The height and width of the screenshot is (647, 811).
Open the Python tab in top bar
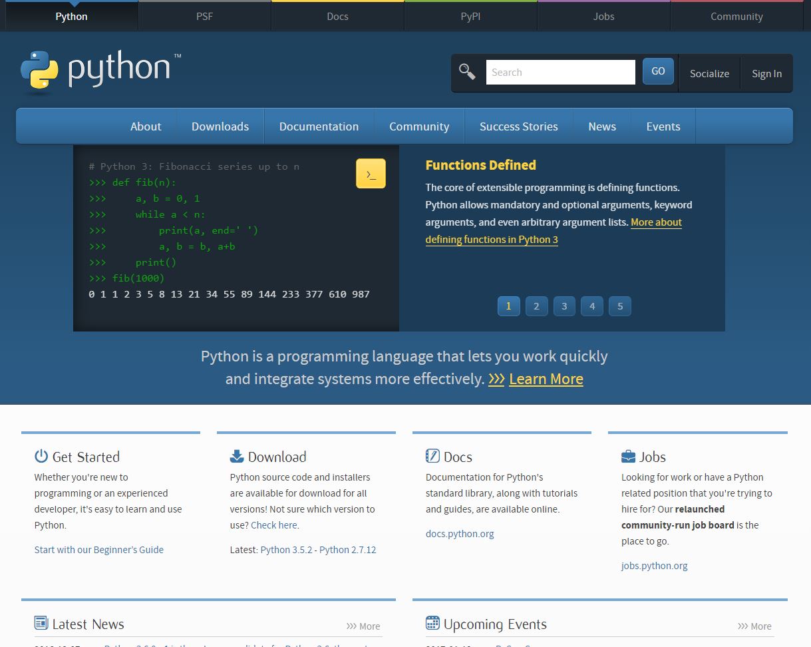point(71,16)
